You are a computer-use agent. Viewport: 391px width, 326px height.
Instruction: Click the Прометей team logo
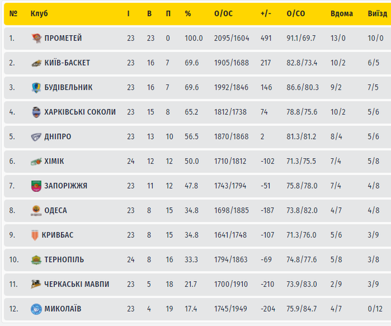pos(36,39)
